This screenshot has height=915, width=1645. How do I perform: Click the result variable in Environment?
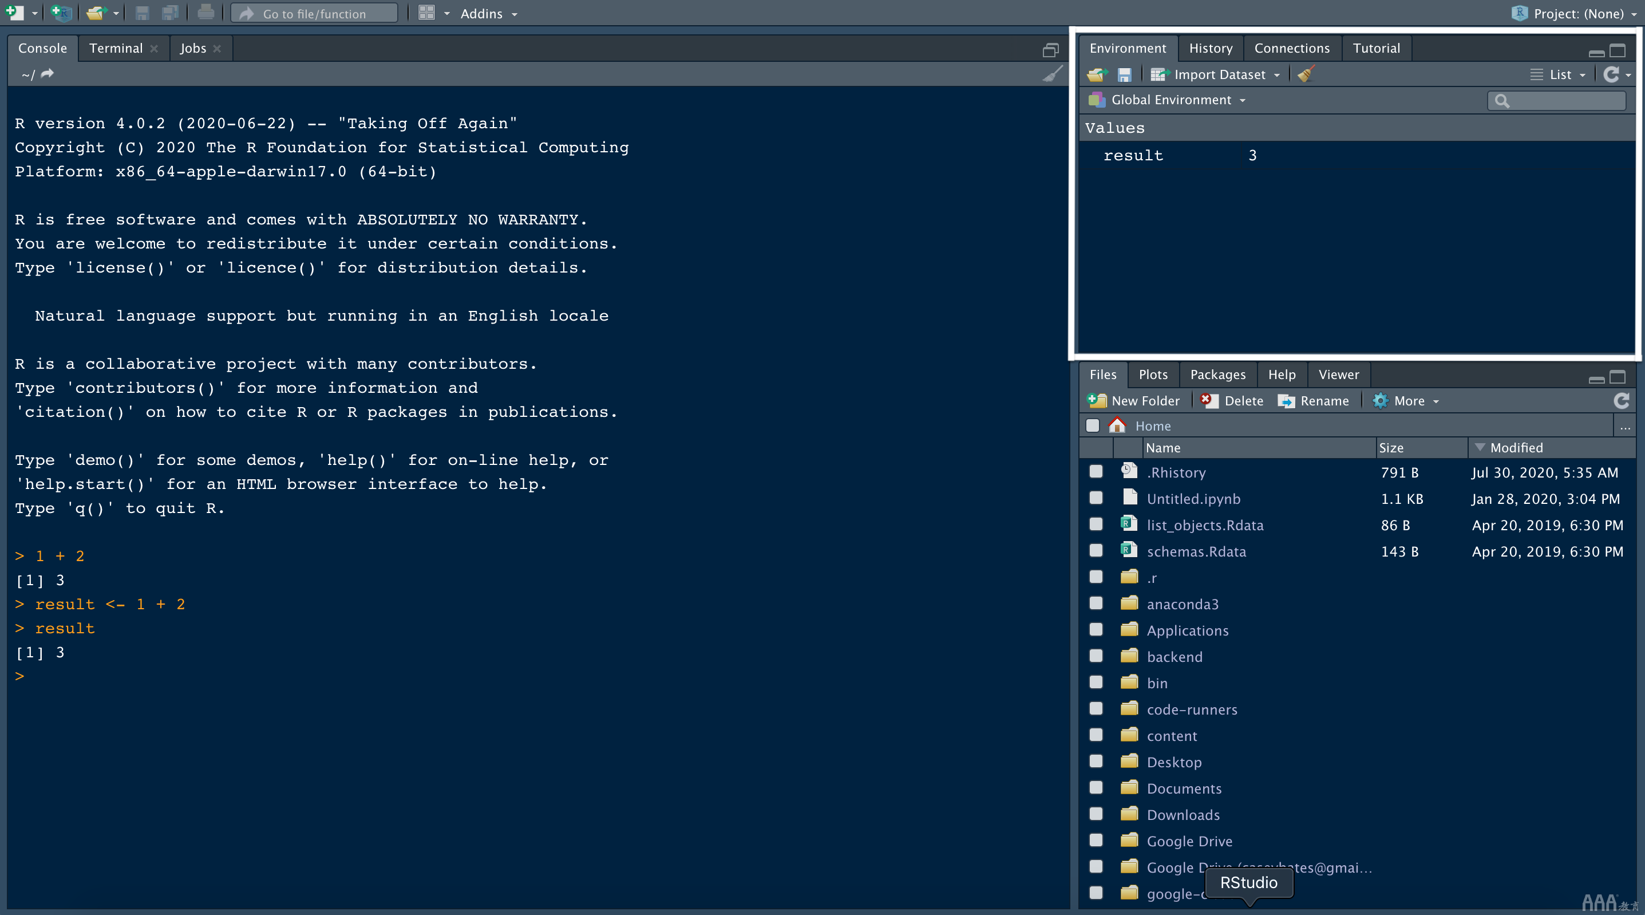point(1133,155)
